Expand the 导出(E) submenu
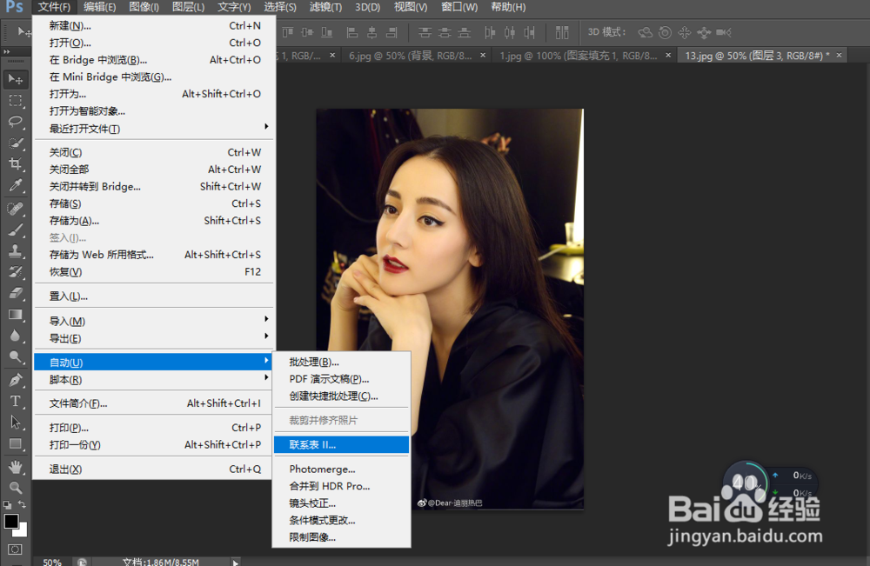The image size is (870, 566). coord(154,338)
